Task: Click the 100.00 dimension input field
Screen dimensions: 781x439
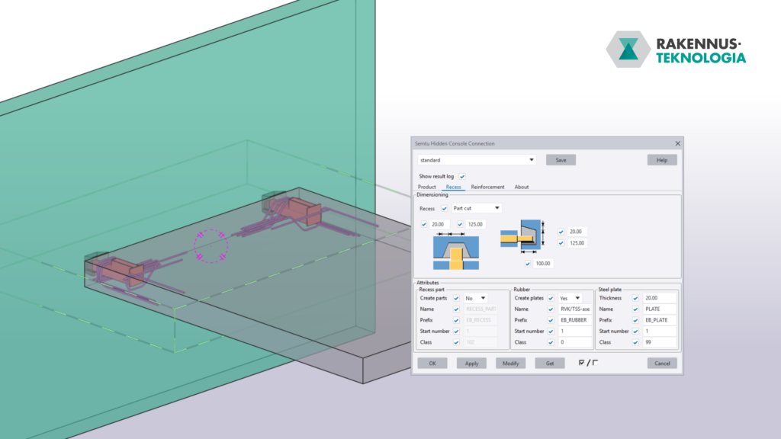Action: coord(543,263)
